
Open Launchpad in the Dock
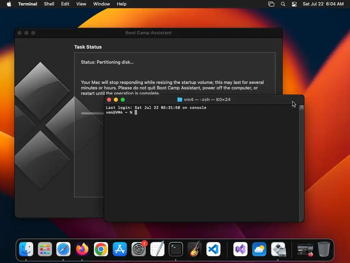click(x=45, y=249)
